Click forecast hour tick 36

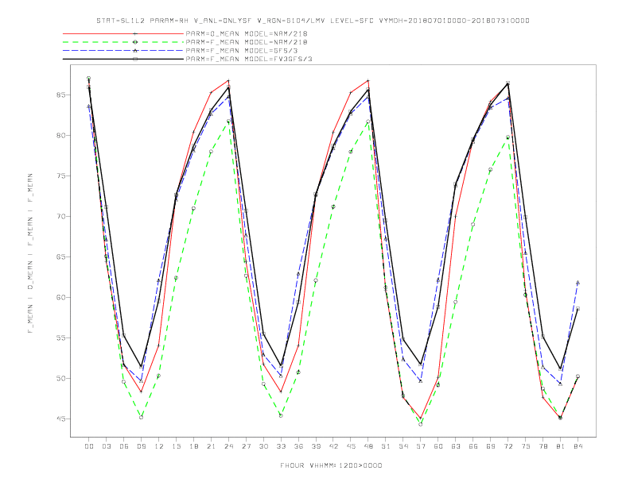[x=298, y=446]
